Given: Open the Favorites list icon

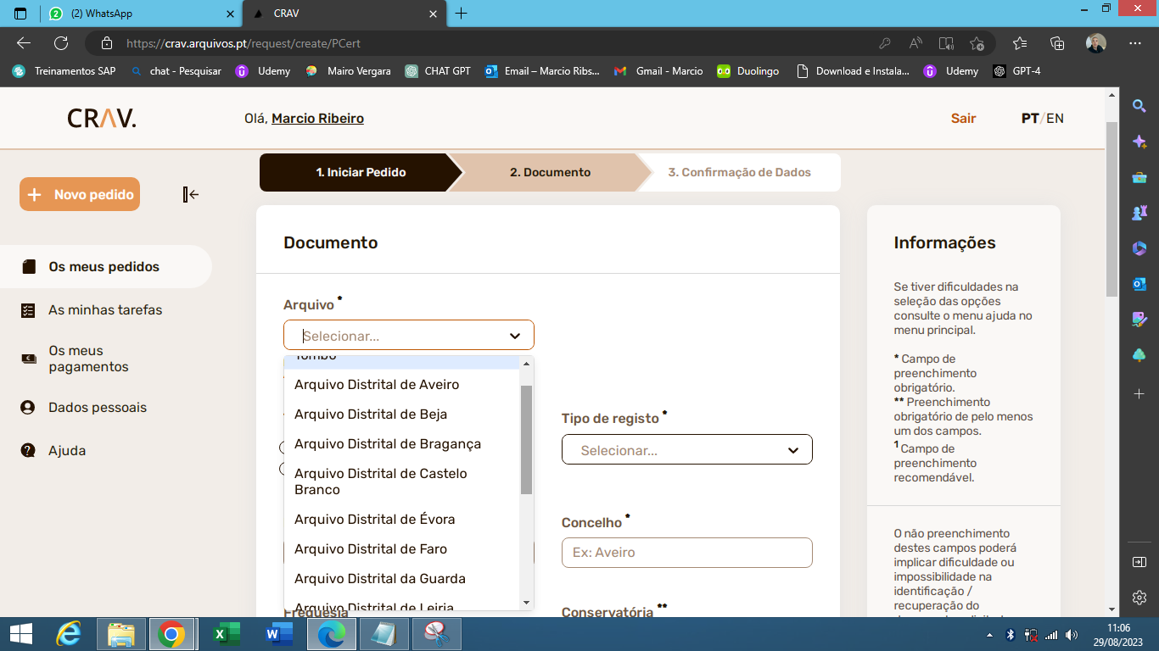Looking at the screenshot, I should [1020, 43].
